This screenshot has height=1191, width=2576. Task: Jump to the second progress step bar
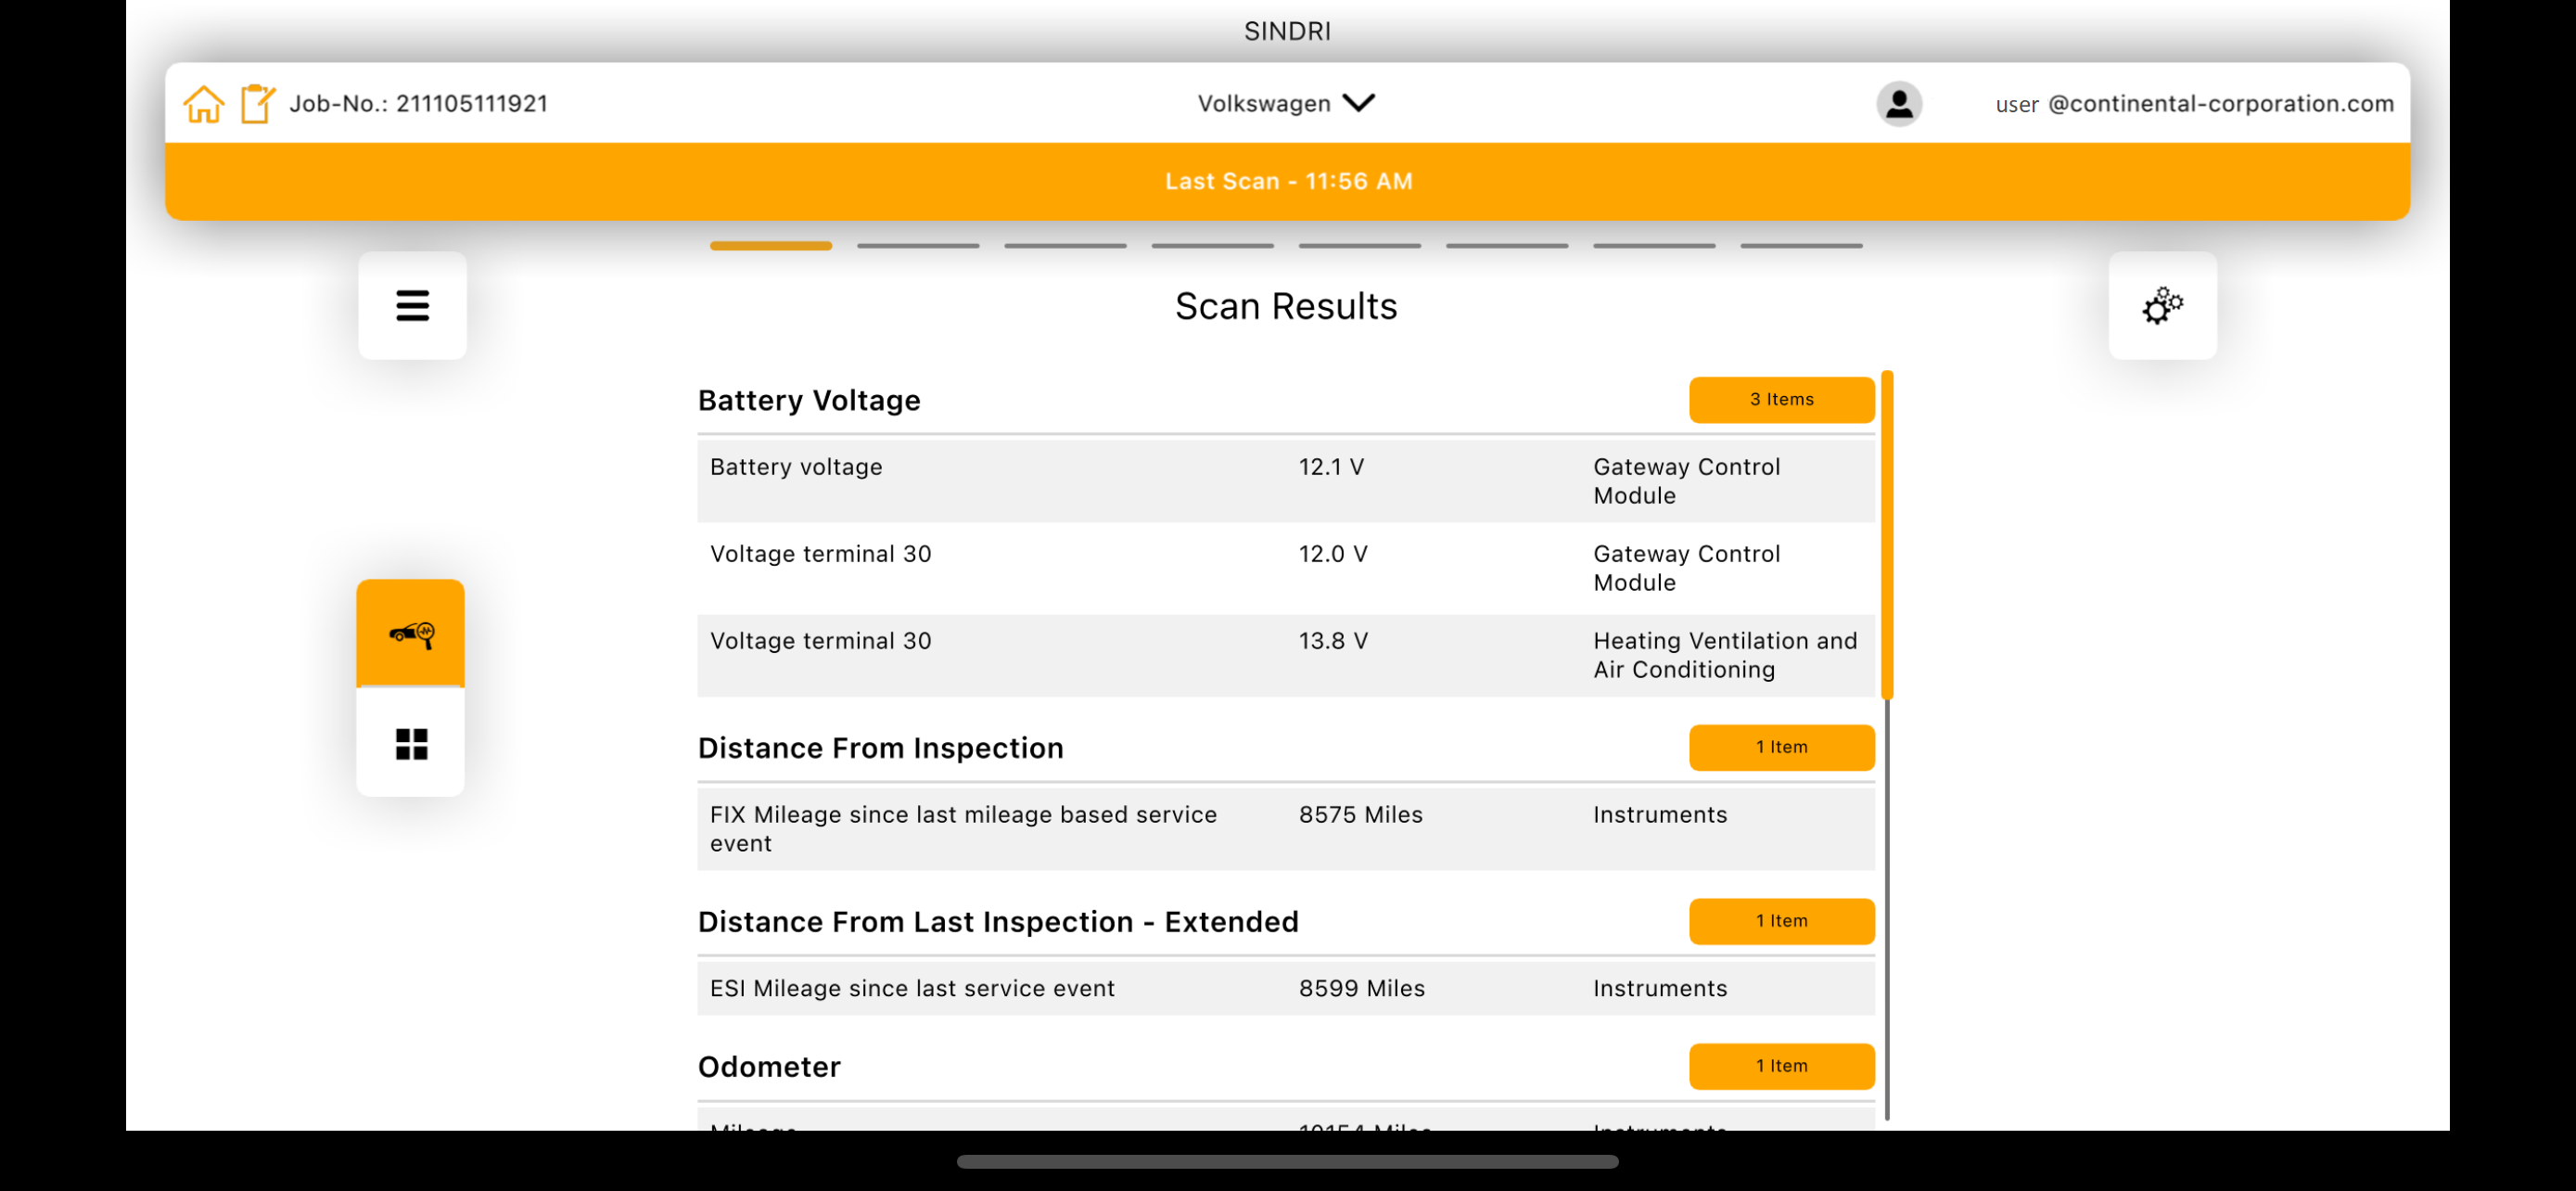pyautogui.click(x=918, y=245)
